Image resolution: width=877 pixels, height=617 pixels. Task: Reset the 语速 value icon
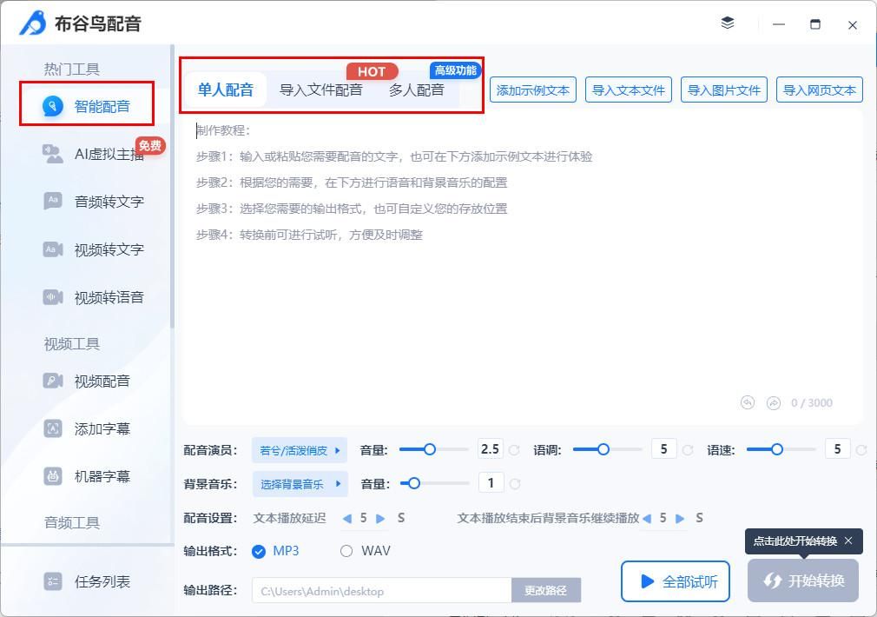pos(861,449)
